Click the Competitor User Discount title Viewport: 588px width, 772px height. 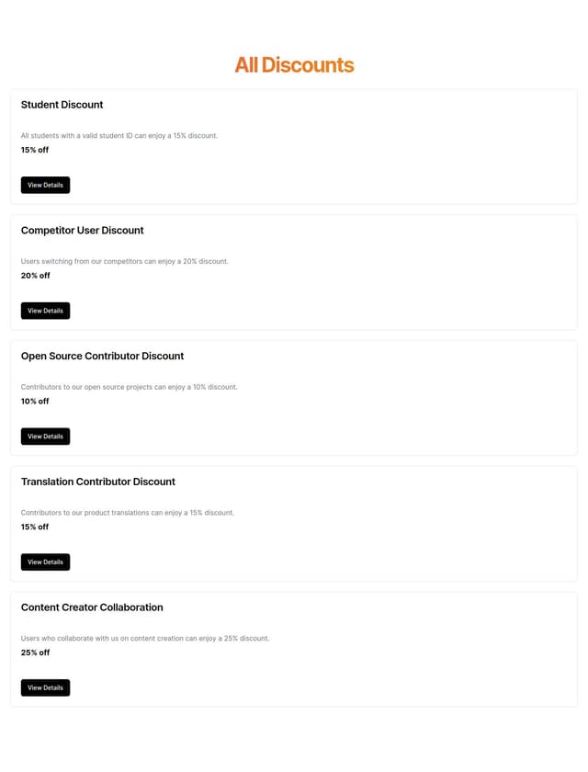pyautogui.click(x=82, y=231)
